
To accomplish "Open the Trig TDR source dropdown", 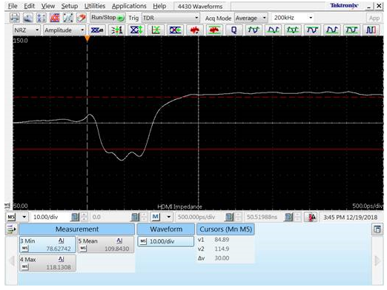I will [171, 18].
